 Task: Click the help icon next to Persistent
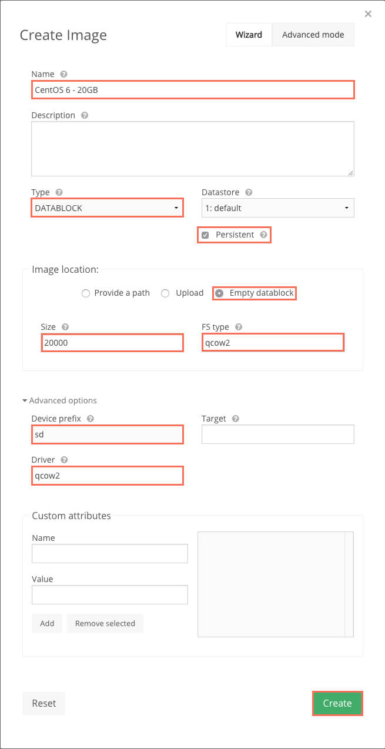264,235
